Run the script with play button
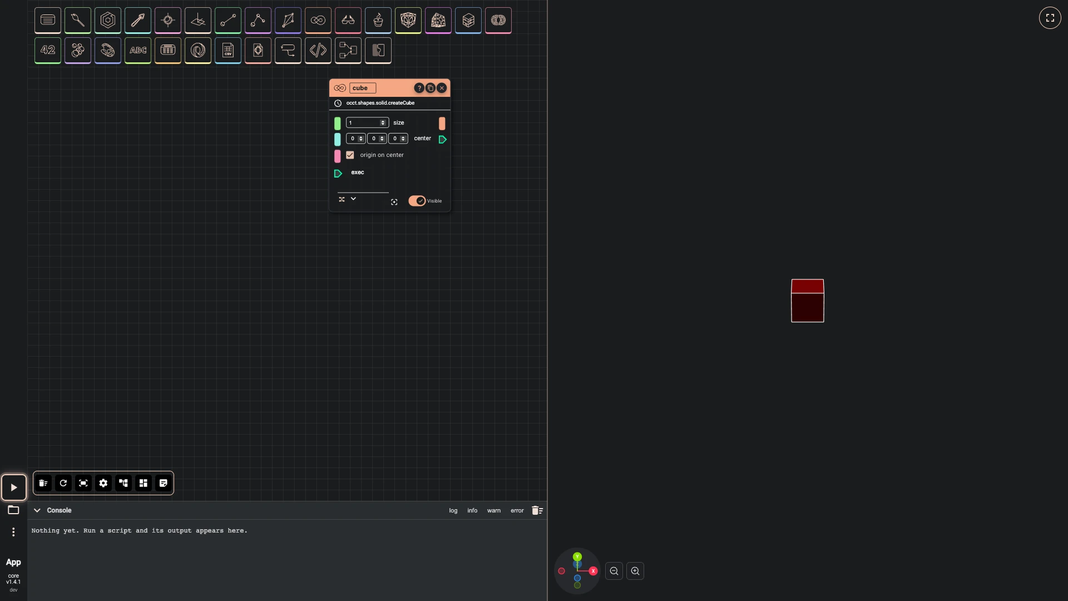The width and height of the screenshot is (1068, 601). pyautogui.click(x=14, y=487)
